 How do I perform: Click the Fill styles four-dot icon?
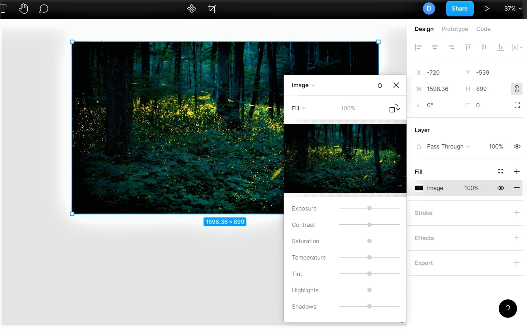(500, 171)
